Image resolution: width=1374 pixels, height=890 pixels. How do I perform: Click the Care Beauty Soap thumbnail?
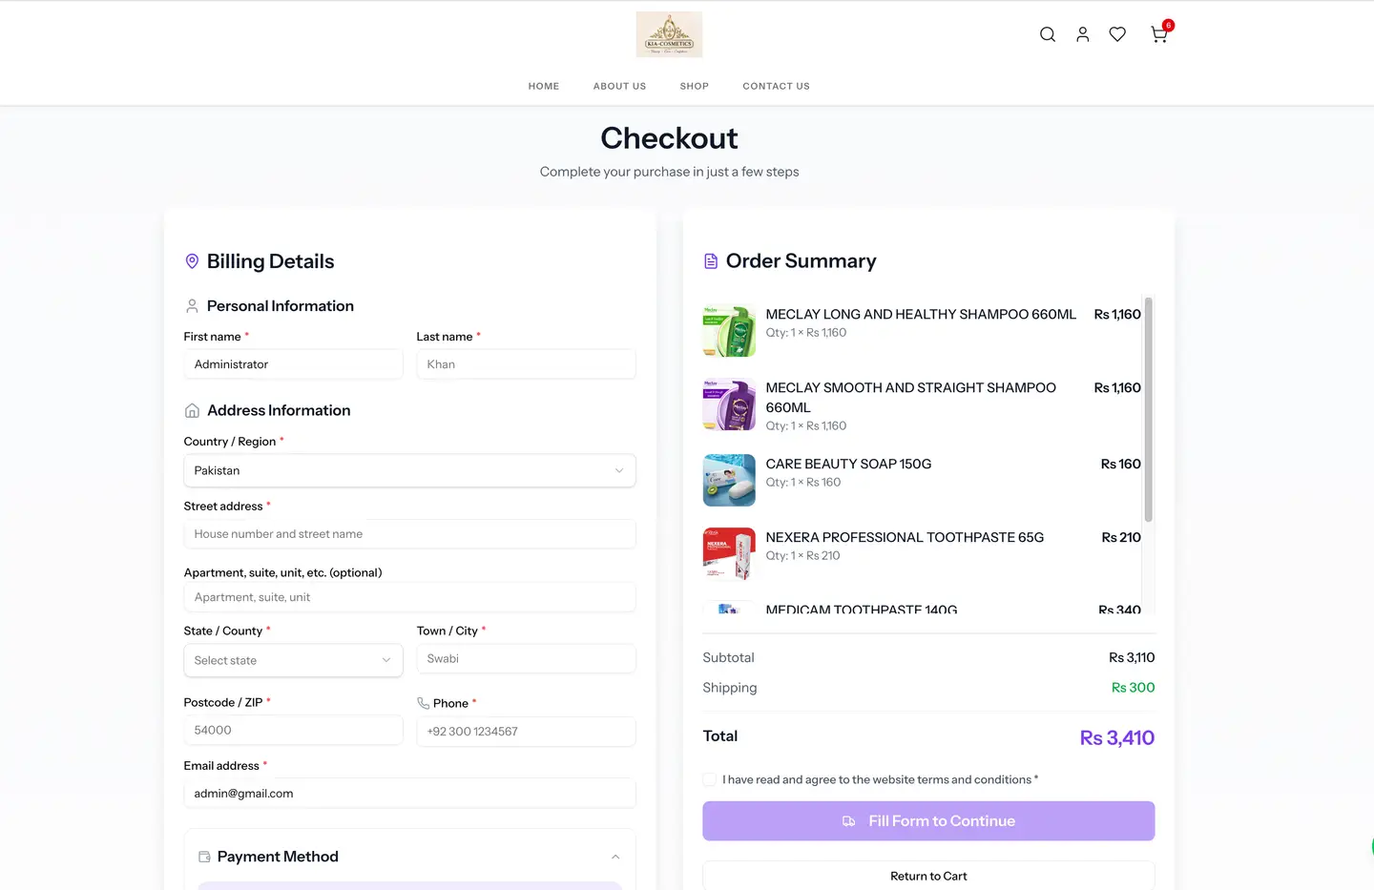tap(729, 480)
